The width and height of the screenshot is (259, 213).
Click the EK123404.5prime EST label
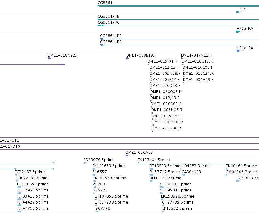[154, 160]
